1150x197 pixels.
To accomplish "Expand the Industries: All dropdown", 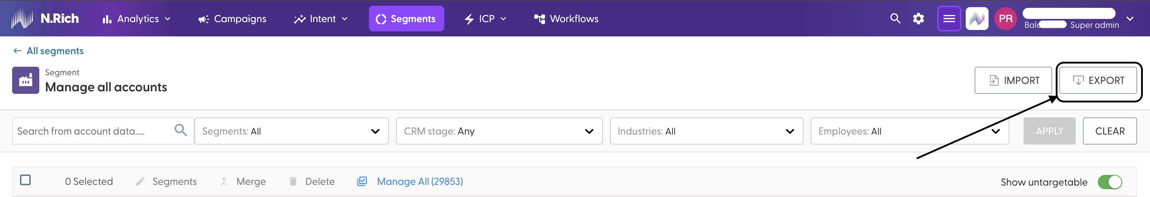I will tap(706, 131).
